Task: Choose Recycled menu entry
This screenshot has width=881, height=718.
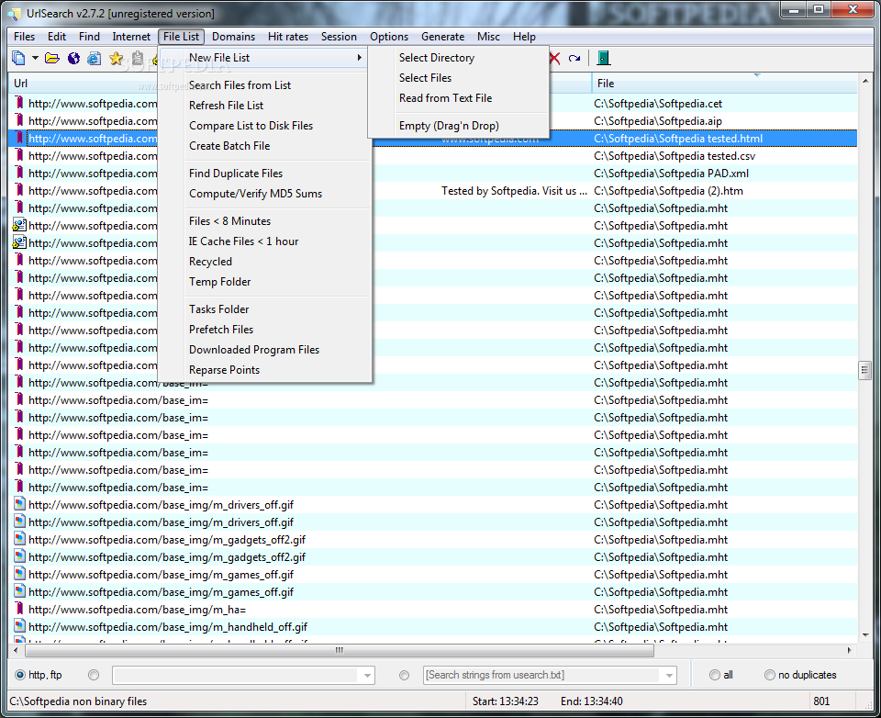Action: tap(264, 262)
